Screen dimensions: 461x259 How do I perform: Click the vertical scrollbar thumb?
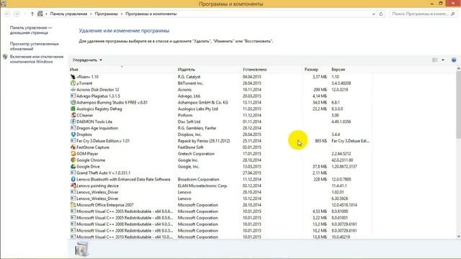click(458, 105)
